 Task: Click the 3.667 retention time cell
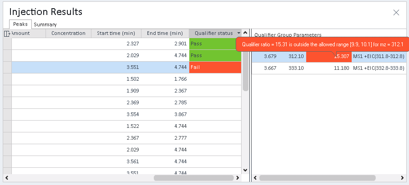[266, 68]
